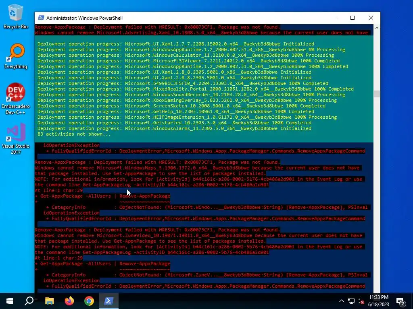Viewport: 413px width, 309px height.
Task: Click the ActivityID ending 5176 command line text
Action: pyautogui.click(x=152, y=185)
